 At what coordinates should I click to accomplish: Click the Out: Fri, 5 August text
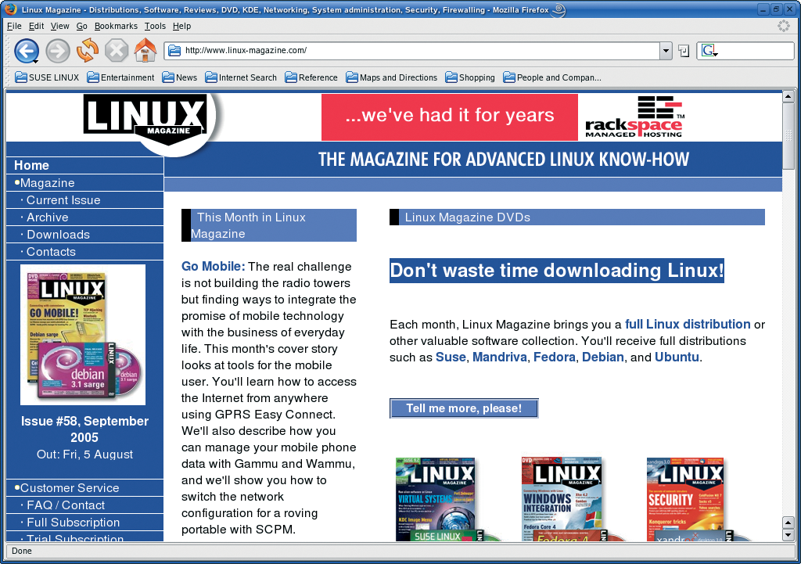click(84, 454)
